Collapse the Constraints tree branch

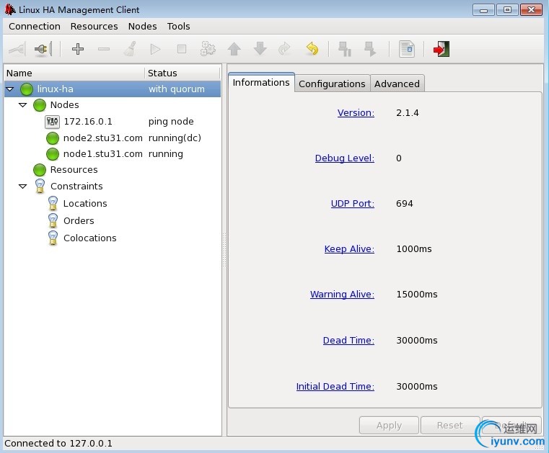pyautogui.click(x=23, y=187)
